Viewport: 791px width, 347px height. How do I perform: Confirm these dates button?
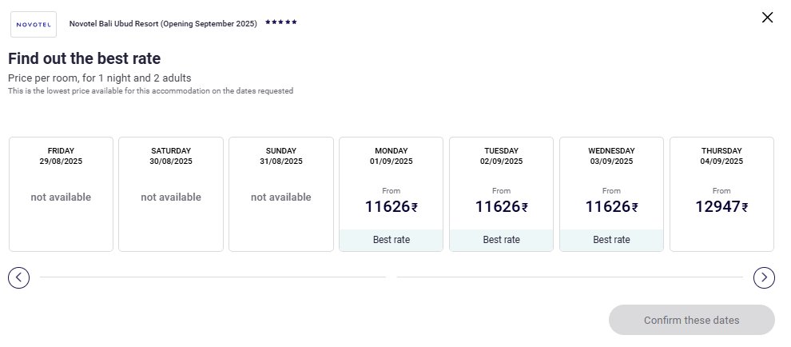[692, 320]
